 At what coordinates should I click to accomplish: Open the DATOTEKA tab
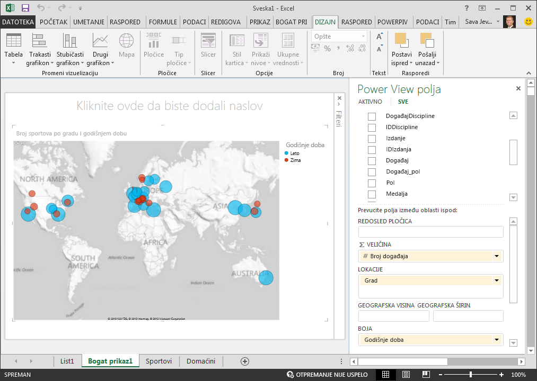point(18,22)
